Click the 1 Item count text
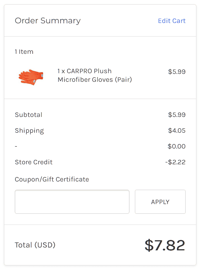 [24, 52]
